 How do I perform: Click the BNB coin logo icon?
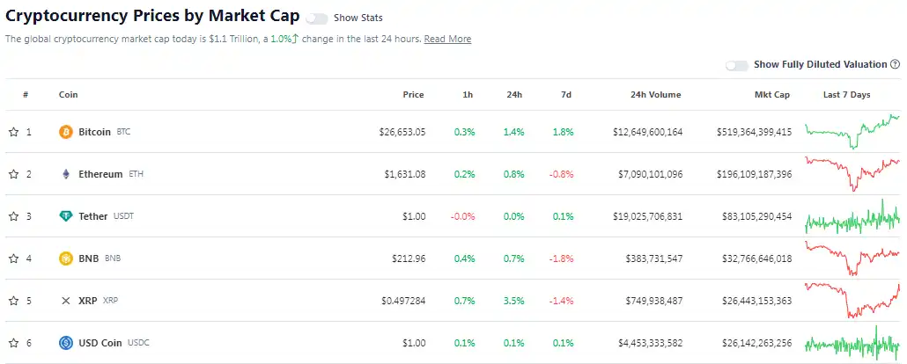tap(65, 258)
